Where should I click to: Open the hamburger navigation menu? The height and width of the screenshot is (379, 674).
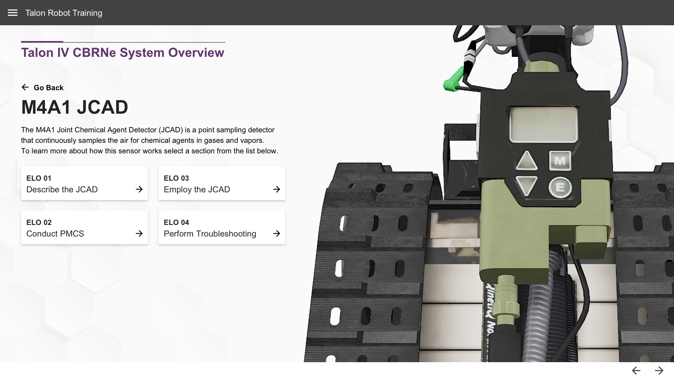pyautogui.click(x=13, y=13)
